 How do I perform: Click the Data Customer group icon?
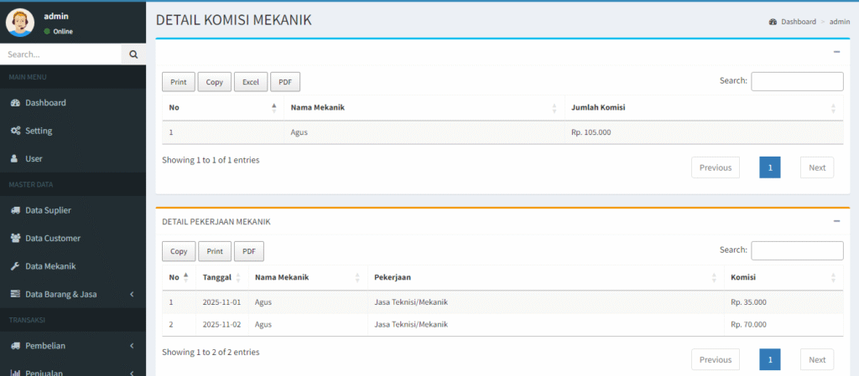coord(15,238)
